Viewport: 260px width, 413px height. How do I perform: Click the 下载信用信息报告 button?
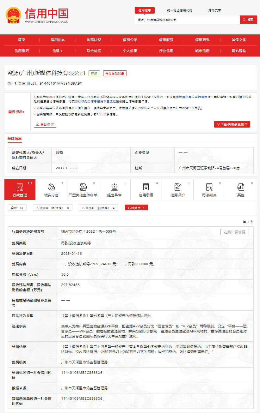point(232,124)
